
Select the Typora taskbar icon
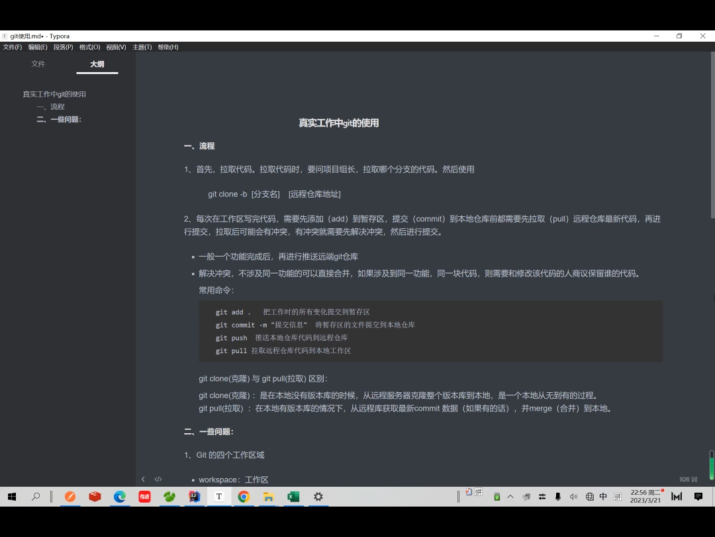coord(219,497)
